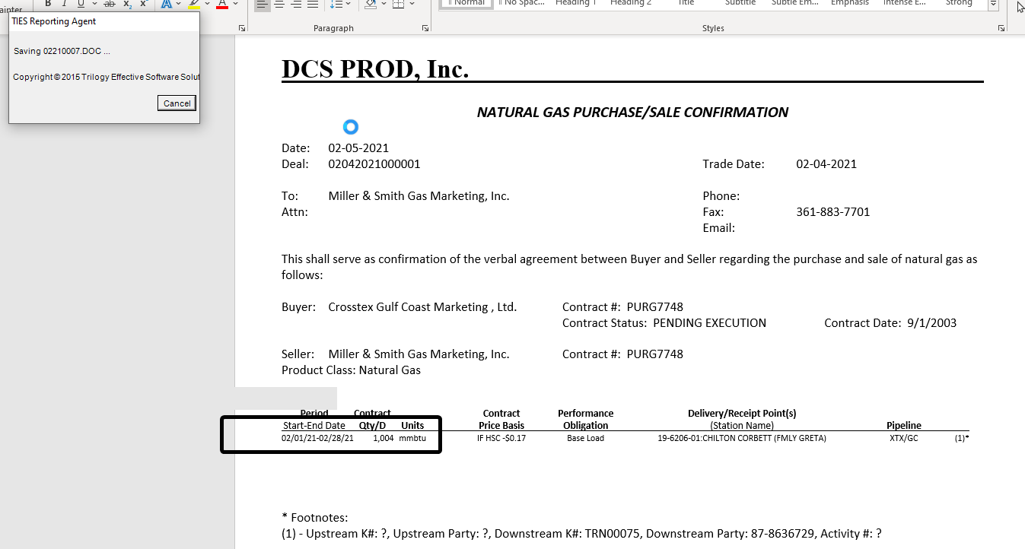Apply the Strong style

pos(959,3)
